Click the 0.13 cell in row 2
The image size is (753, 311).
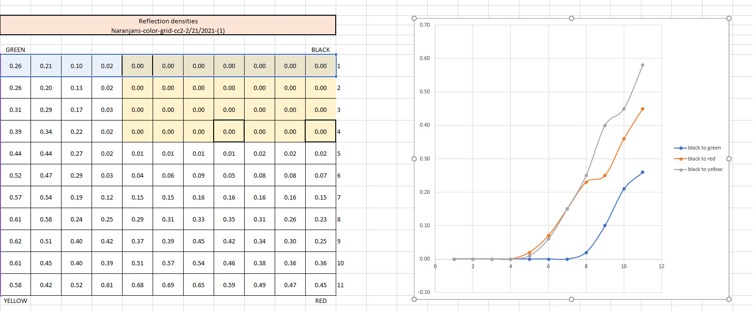(x=76, y=88)
